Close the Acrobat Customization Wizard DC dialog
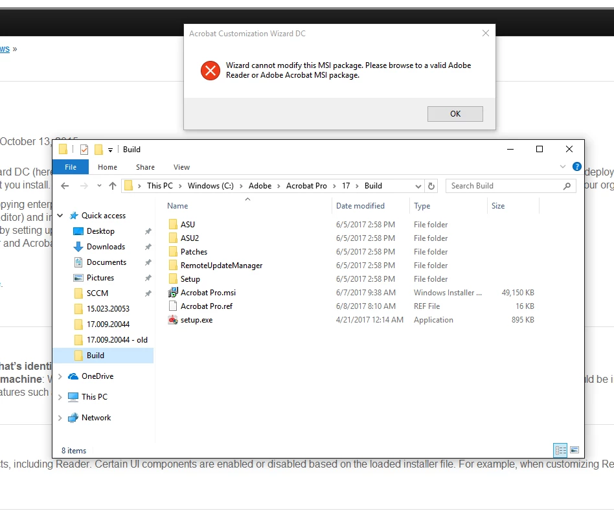Screen dimensions: 614x511 pyautogui.click(x=486, y=33)
